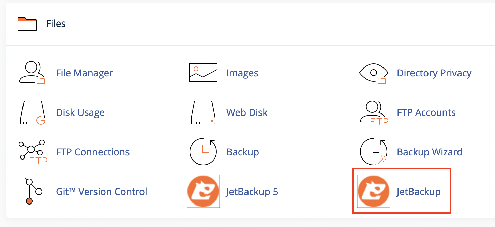Go to the Disk Usage link
The height and width of the screenshot is (227, 495).
click(x=80, y=112)
